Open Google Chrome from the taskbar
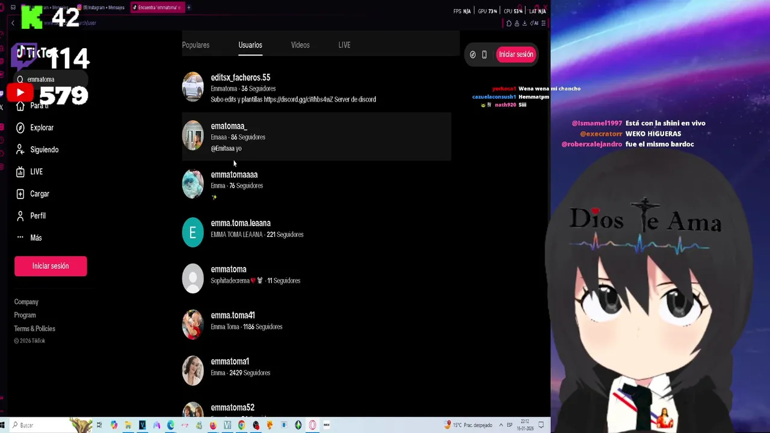Screen dimensions: 770x433 pyautogui.click(x=241, y=425)
